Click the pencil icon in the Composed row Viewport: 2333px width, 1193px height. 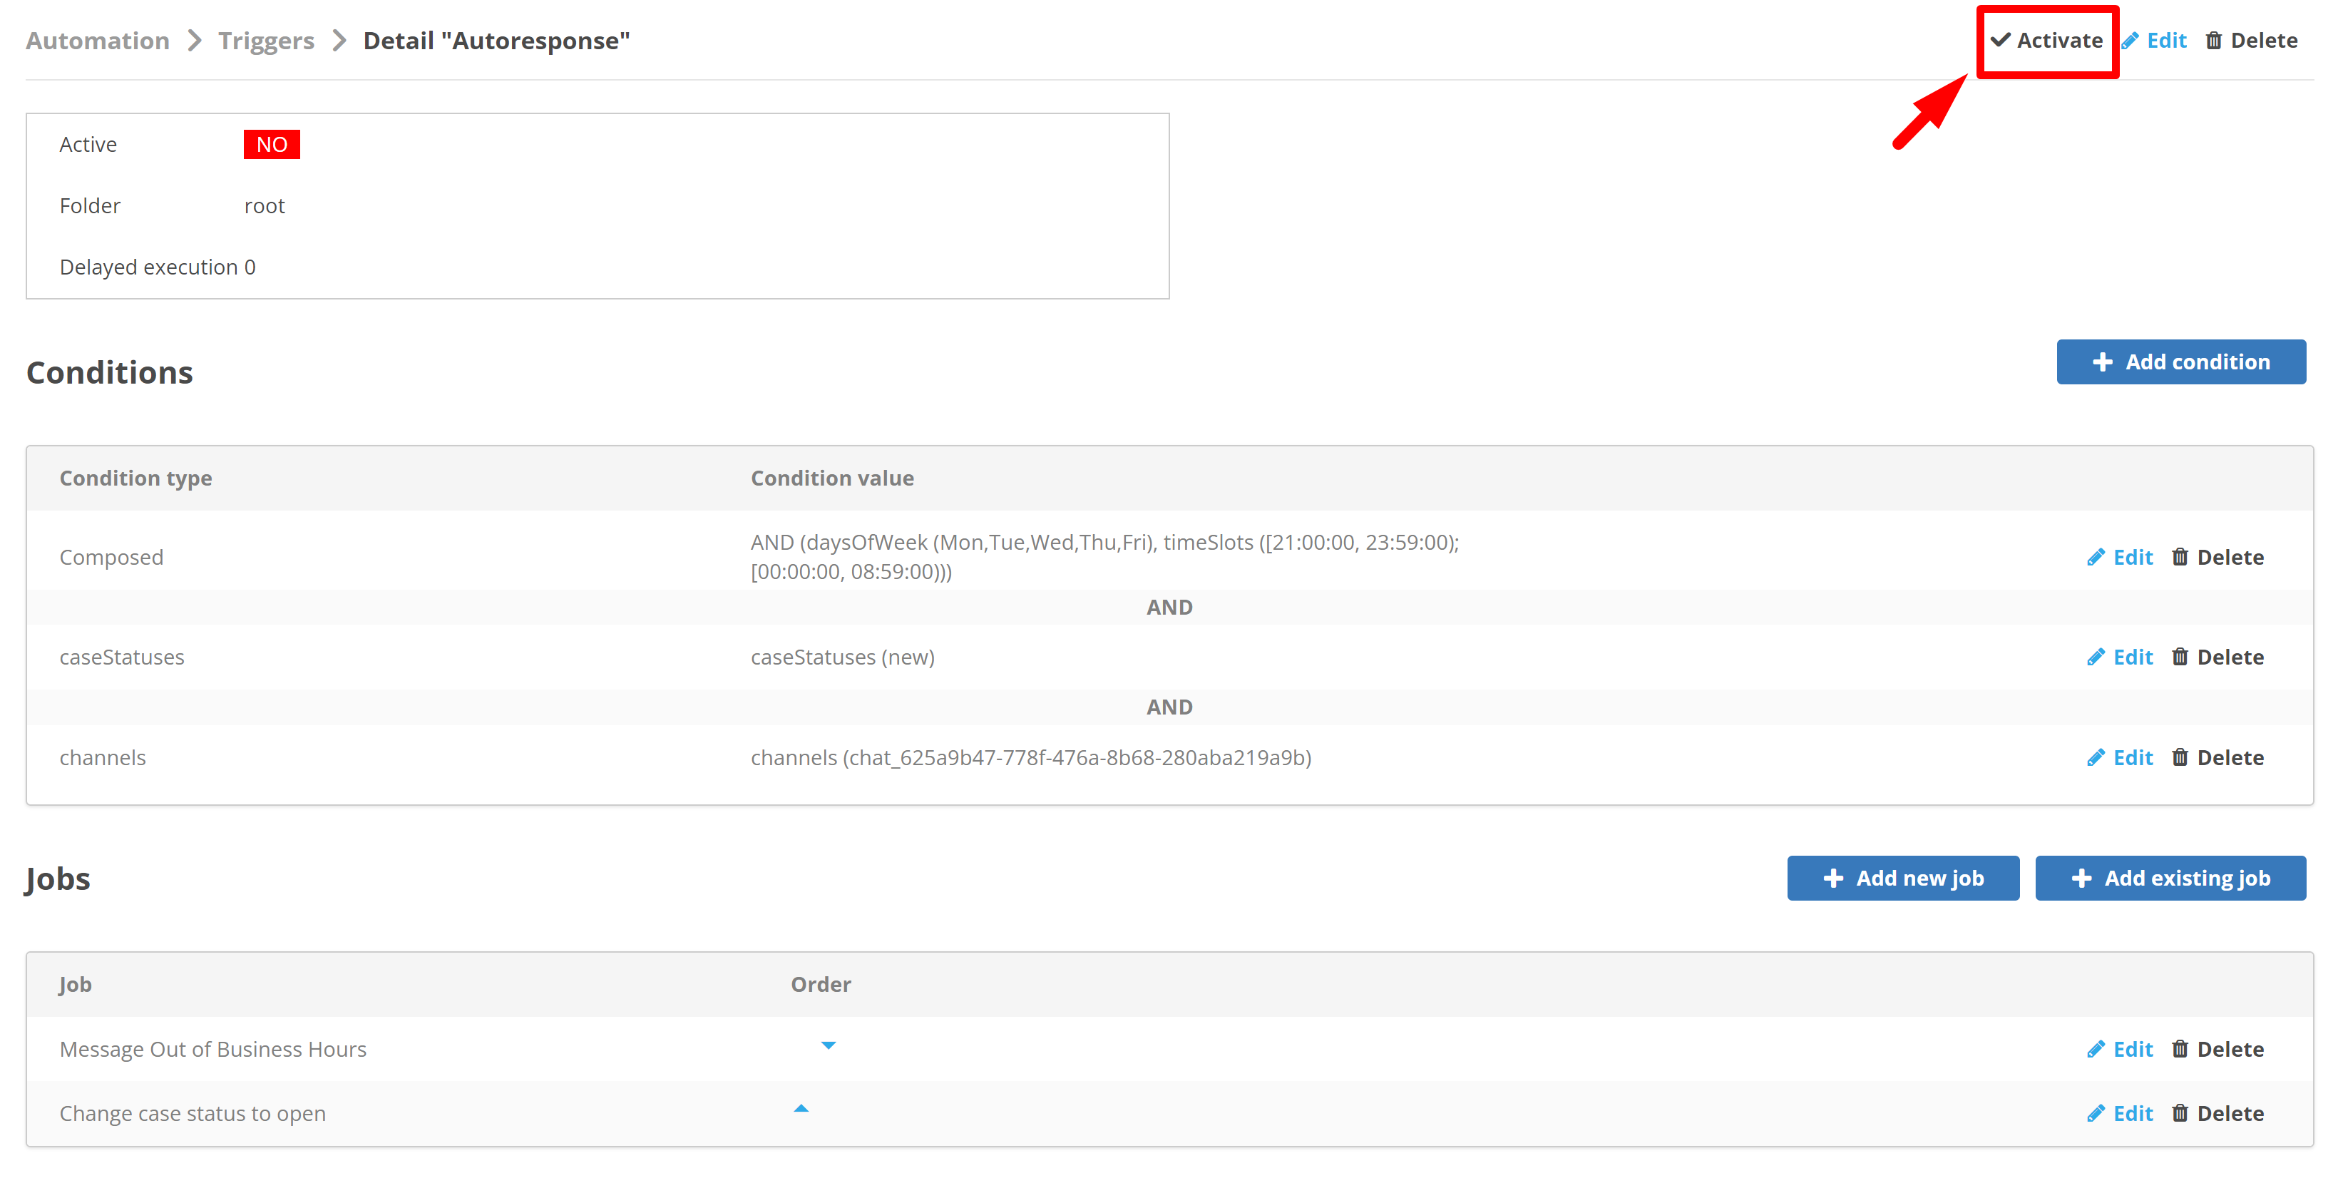click(2096, 557)
